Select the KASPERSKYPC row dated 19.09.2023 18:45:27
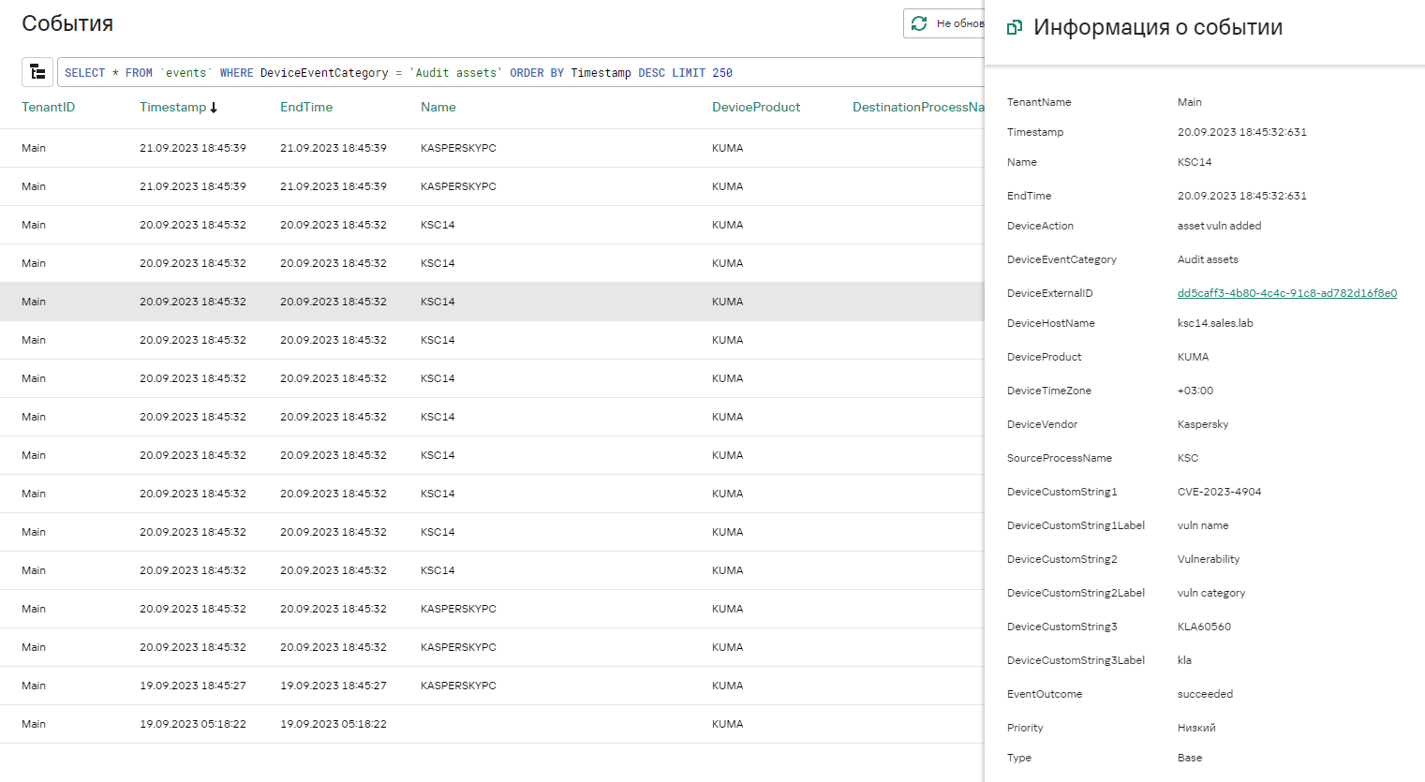 [492, 686]
